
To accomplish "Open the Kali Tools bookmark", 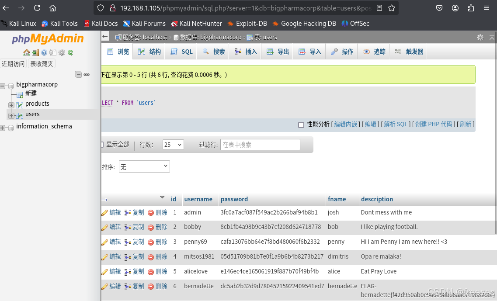I will 59,24.
